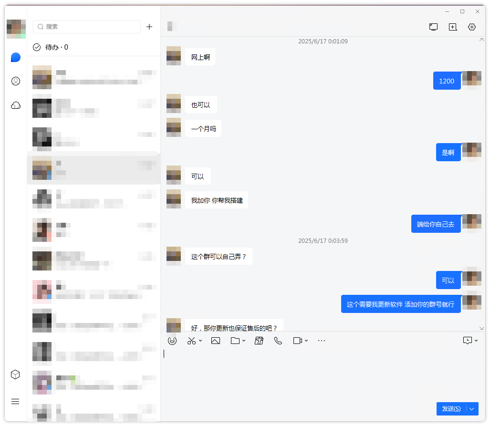Open the send file folder icon
The width and height of the screenshot is (490, 426).
pos(234,341)
